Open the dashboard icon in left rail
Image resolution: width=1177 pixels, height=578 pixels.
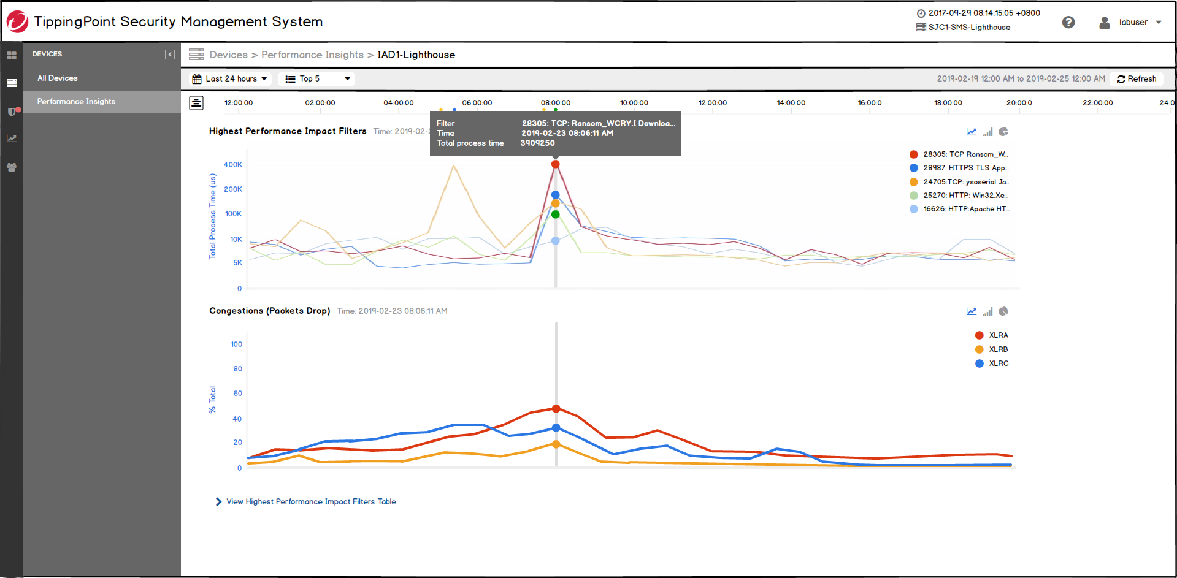tap(12, 55)
